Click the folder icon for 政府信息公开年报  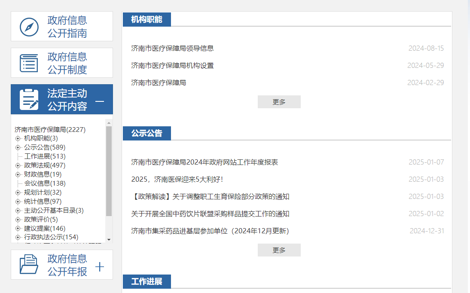pos(29,265)
